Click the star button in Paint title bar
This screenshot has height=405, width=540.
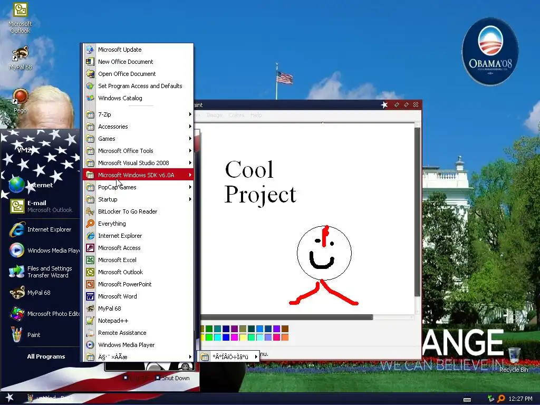tap(384, 105)
